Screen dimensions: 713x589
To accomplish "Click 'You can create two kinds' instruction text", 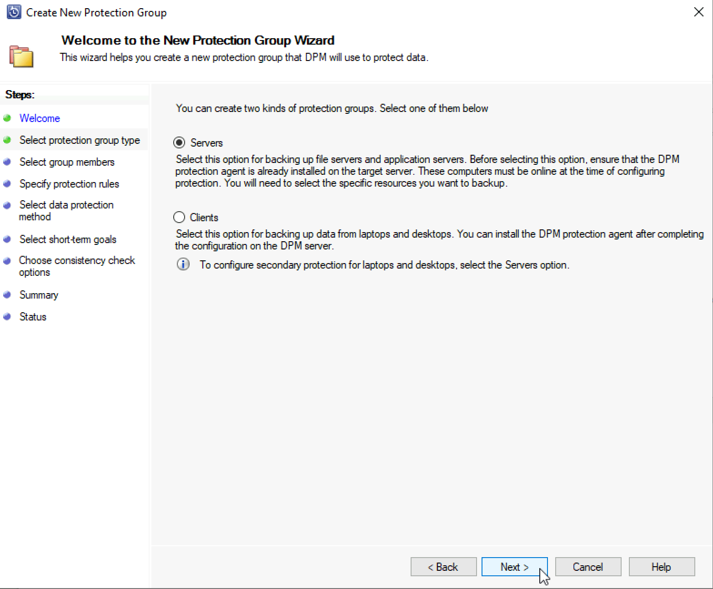I will (332, 108).
